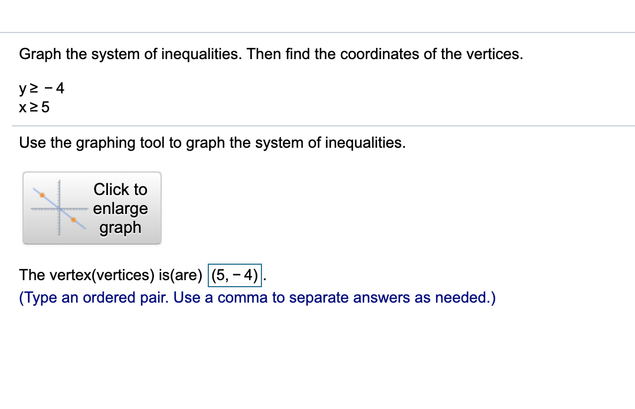Click the origin of the mini coordinate plane
Screen dimensions: 635x409
point(60,209)
